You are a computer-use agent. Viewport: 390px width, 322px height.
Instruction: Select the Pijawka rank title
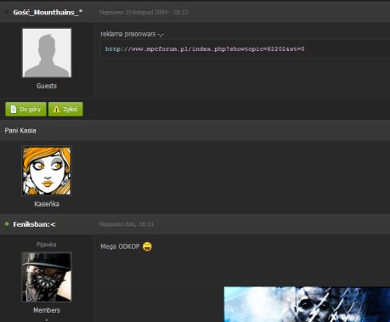click(x=47, y=245)
